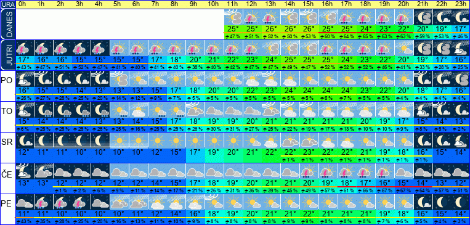The width and height of the screenshot is (470, 225).
Task: Select the DANES day row tab
Action: point(7,24)
